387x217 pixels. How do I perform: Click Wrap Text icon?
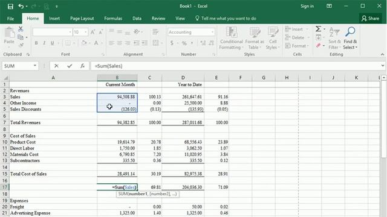[155, 32]
